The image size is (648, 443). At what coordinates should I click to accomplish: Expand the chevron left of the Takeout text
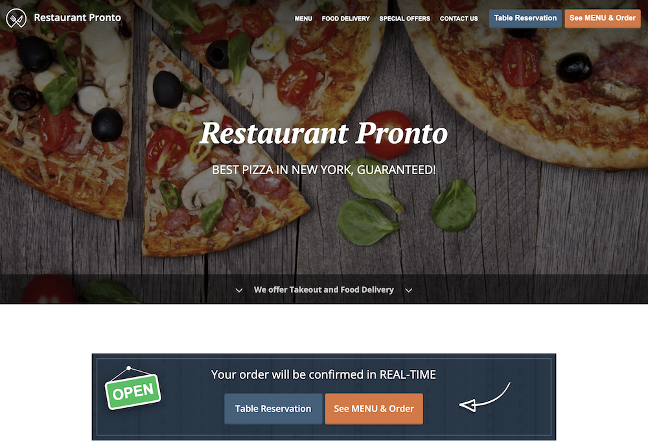pyautogui.click(x=239, y=290)
